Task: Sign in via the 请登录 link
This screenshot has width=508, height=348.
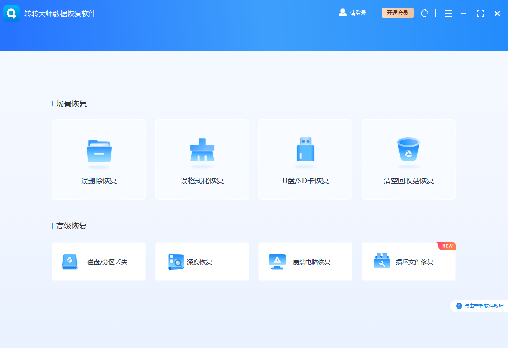Action: click(x=358, y=13)
